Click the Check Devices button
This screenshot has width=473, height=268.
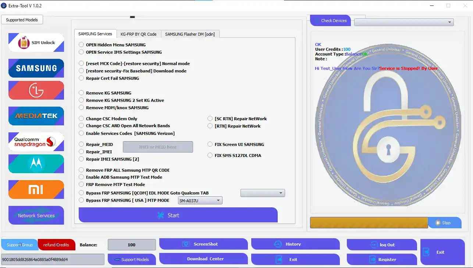[331, 21]
